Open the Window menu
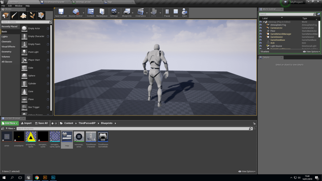Viewport: 322px width, 181px height. point(18,6)
